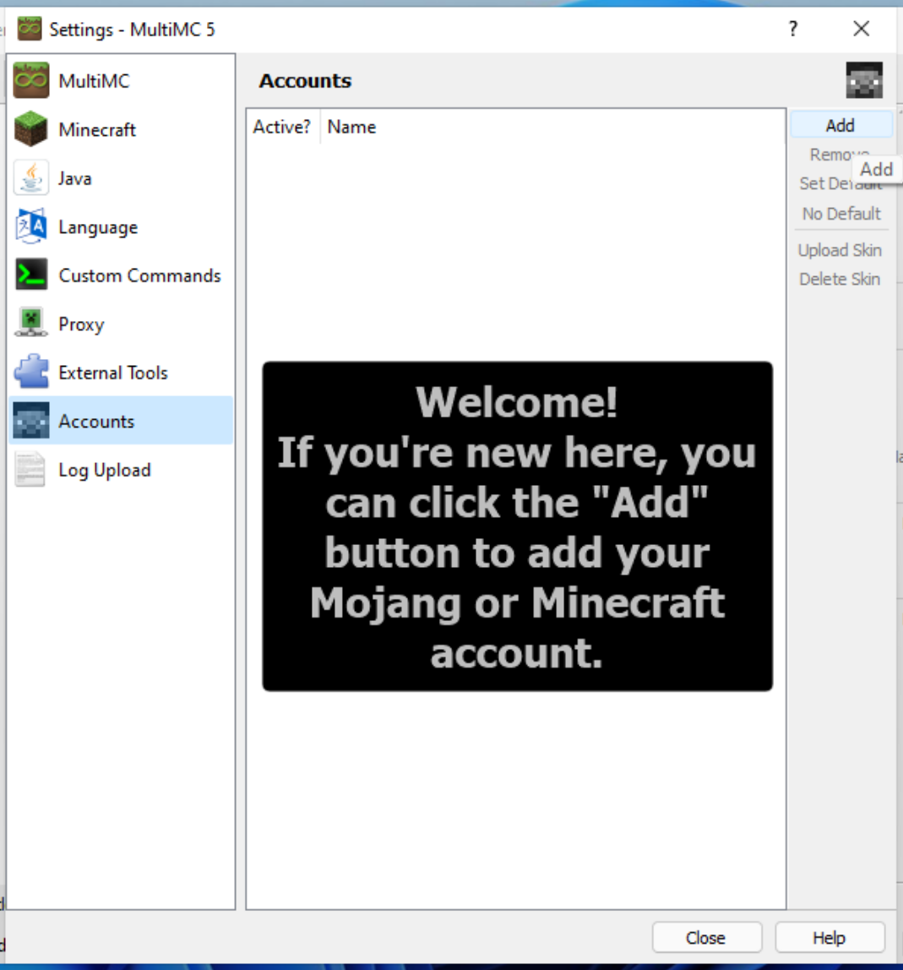Click the External Tools puzzle piece icon

click(x=31, y=373)
